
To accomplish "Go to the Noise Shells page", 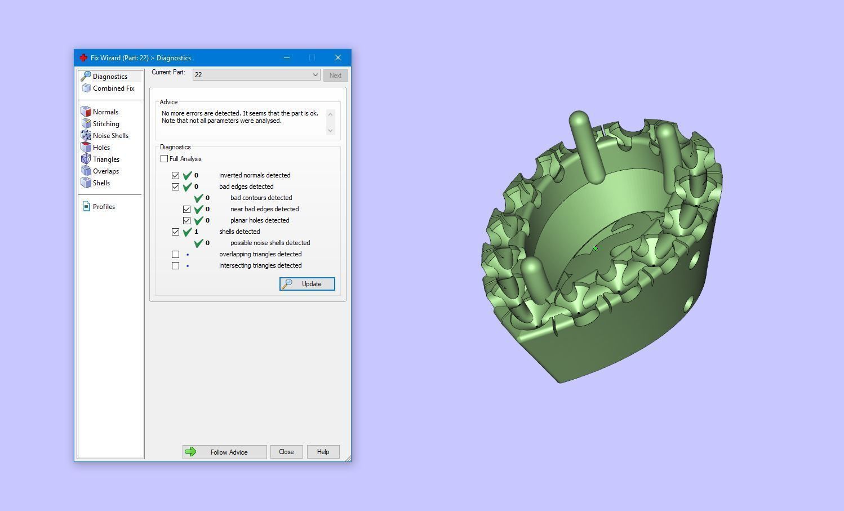I will [110, 136].
